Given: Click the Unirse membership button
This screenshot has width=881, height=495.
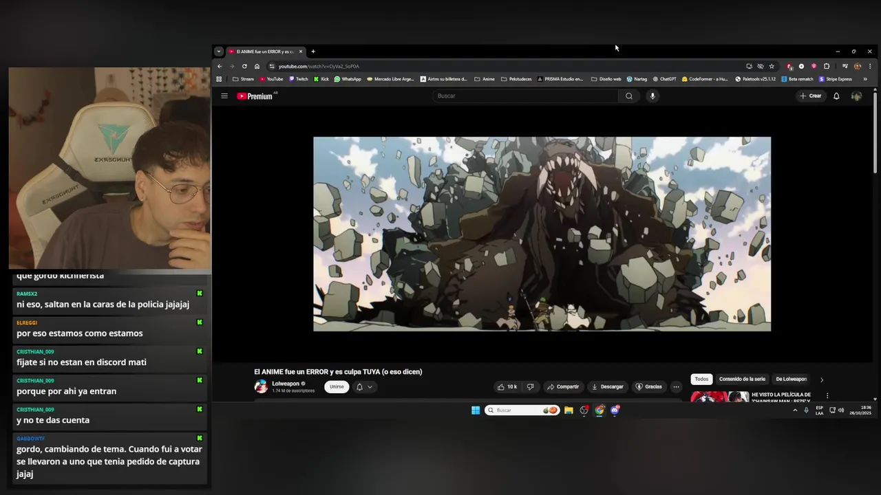Looking at the screenshot, I should point(337,387).
